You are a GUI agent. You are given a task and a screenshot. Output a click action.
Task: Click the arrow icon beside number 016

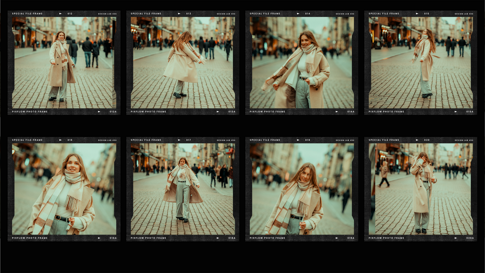point(60,140)
